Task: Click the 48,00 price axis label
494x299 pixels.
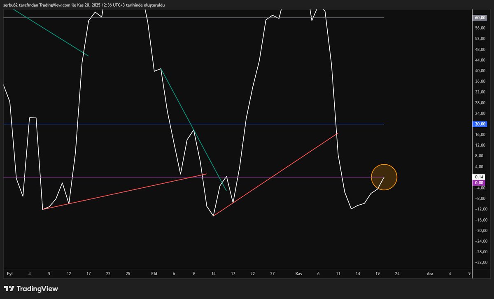Action: tap(479, 49)
